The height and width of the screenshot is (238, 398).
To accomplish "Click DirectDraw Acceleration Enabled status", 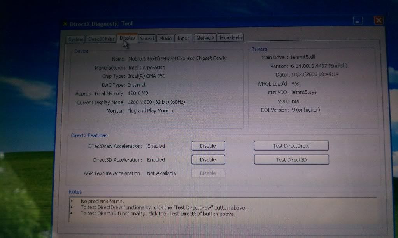I will 156,146.
